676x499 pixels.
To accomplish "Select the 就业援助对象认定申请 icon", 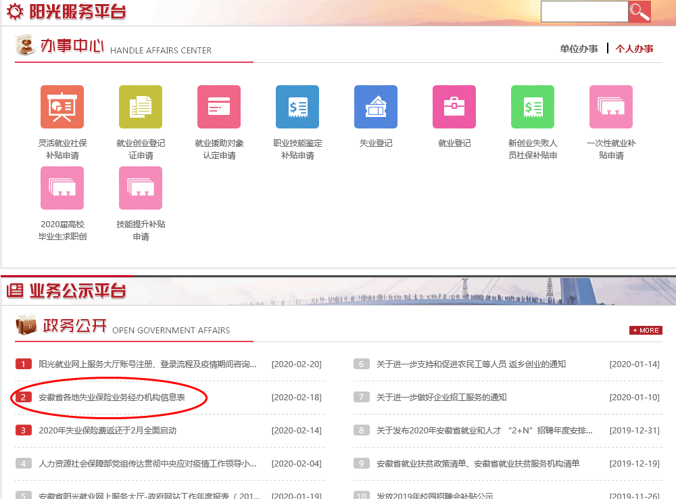I will 219,107.
